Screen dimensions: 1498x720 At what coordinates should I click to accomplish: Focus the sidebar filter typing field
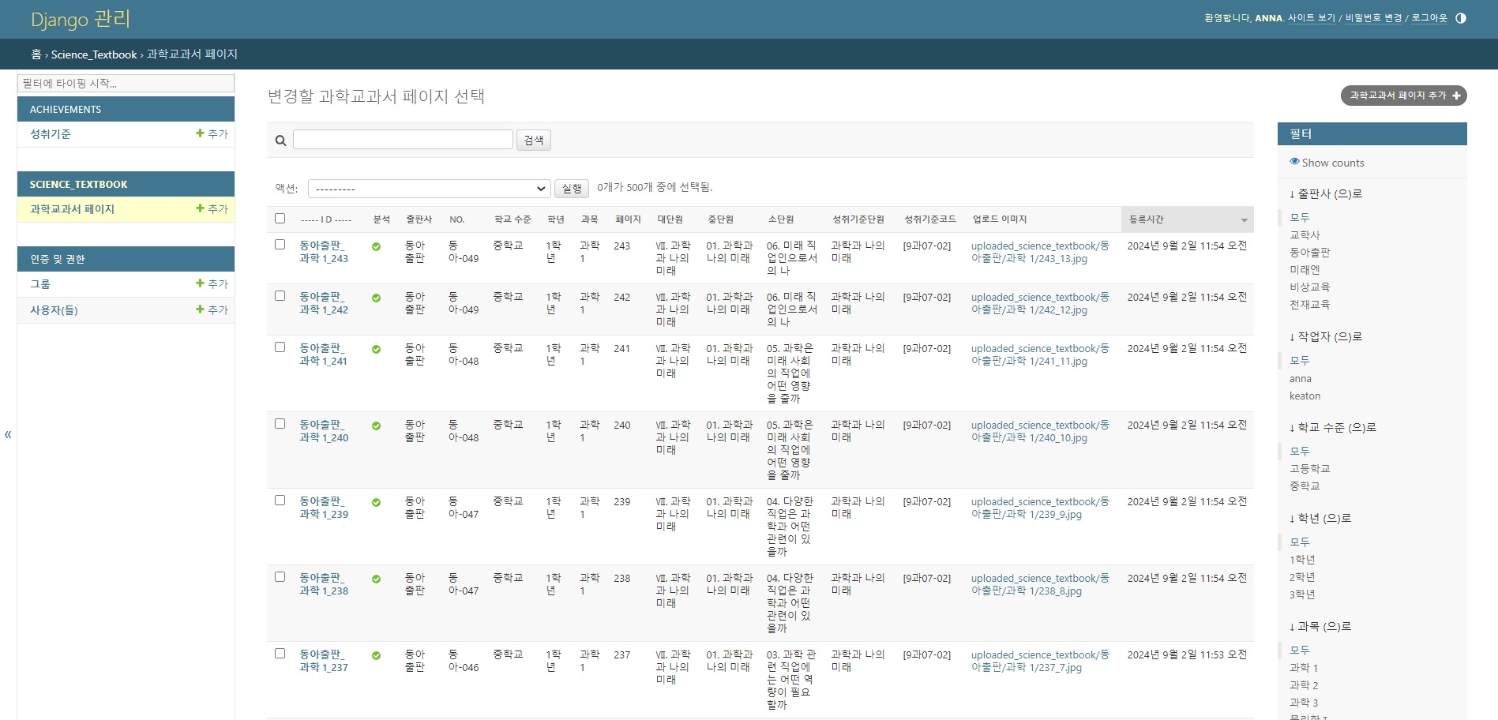(126, 84)
